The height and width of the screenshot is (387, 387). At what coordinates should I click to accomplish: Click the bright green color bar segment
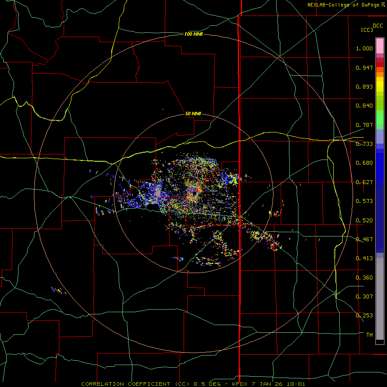click(x=380, y=117)
